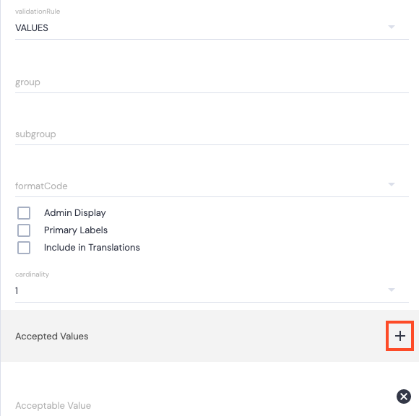419x416 pixels.
Task: Click the validationRule field label
Action: pyautogui.click(x=38, y=12)
